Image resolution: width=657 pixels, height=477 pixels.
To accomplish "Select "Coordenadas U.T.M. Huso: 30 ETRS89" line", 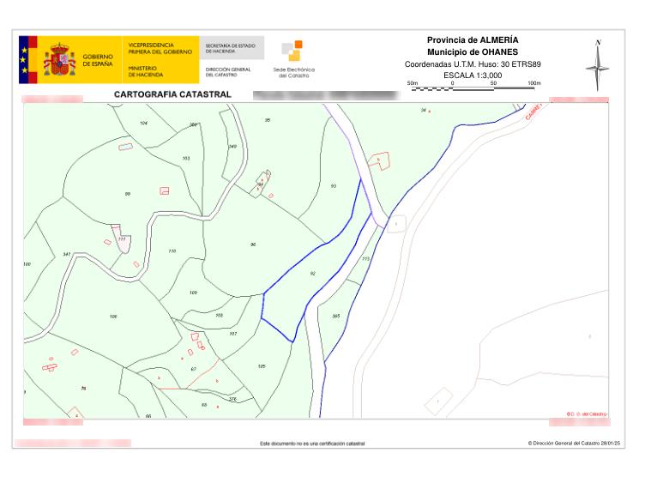I will coord(473,64).
